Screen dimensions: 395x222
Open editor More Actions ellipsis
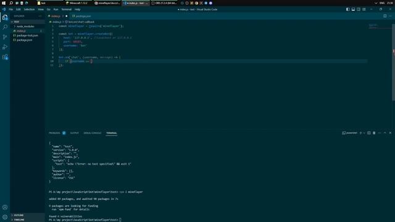[x=390, y=16]
